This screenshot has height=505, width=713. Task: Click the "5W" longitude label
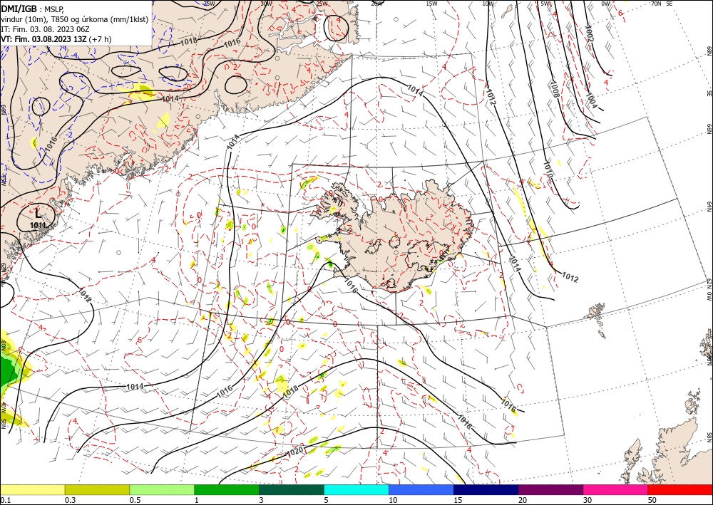545,4
